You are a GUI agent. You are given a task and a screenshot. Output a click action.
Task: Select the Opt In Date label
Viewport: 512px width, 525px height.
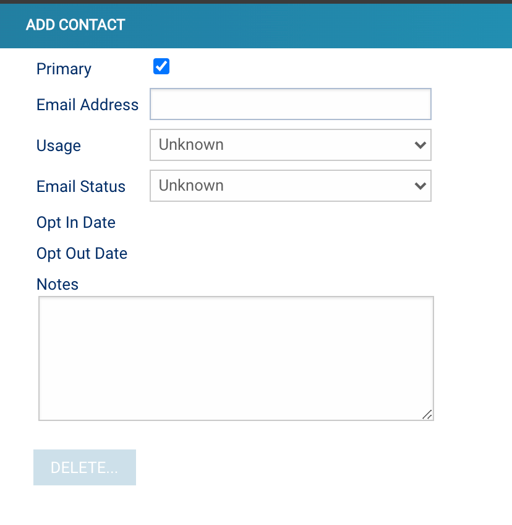[x=75, y=222]
